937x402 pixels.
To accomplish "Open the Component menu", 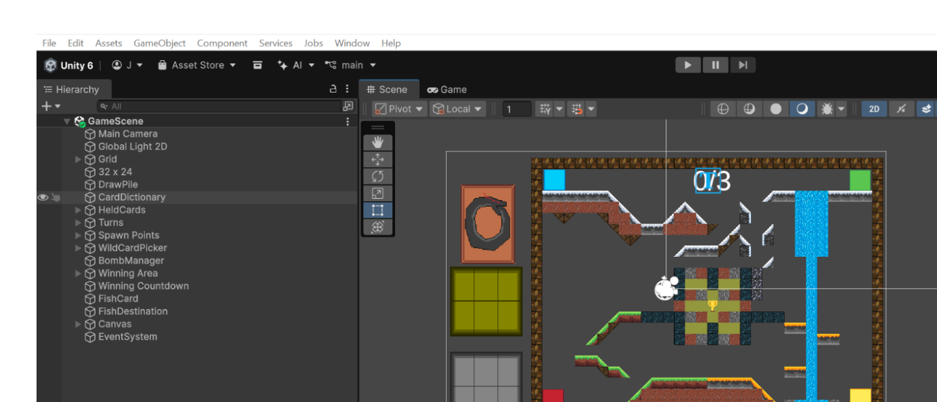I will point(222,43).
